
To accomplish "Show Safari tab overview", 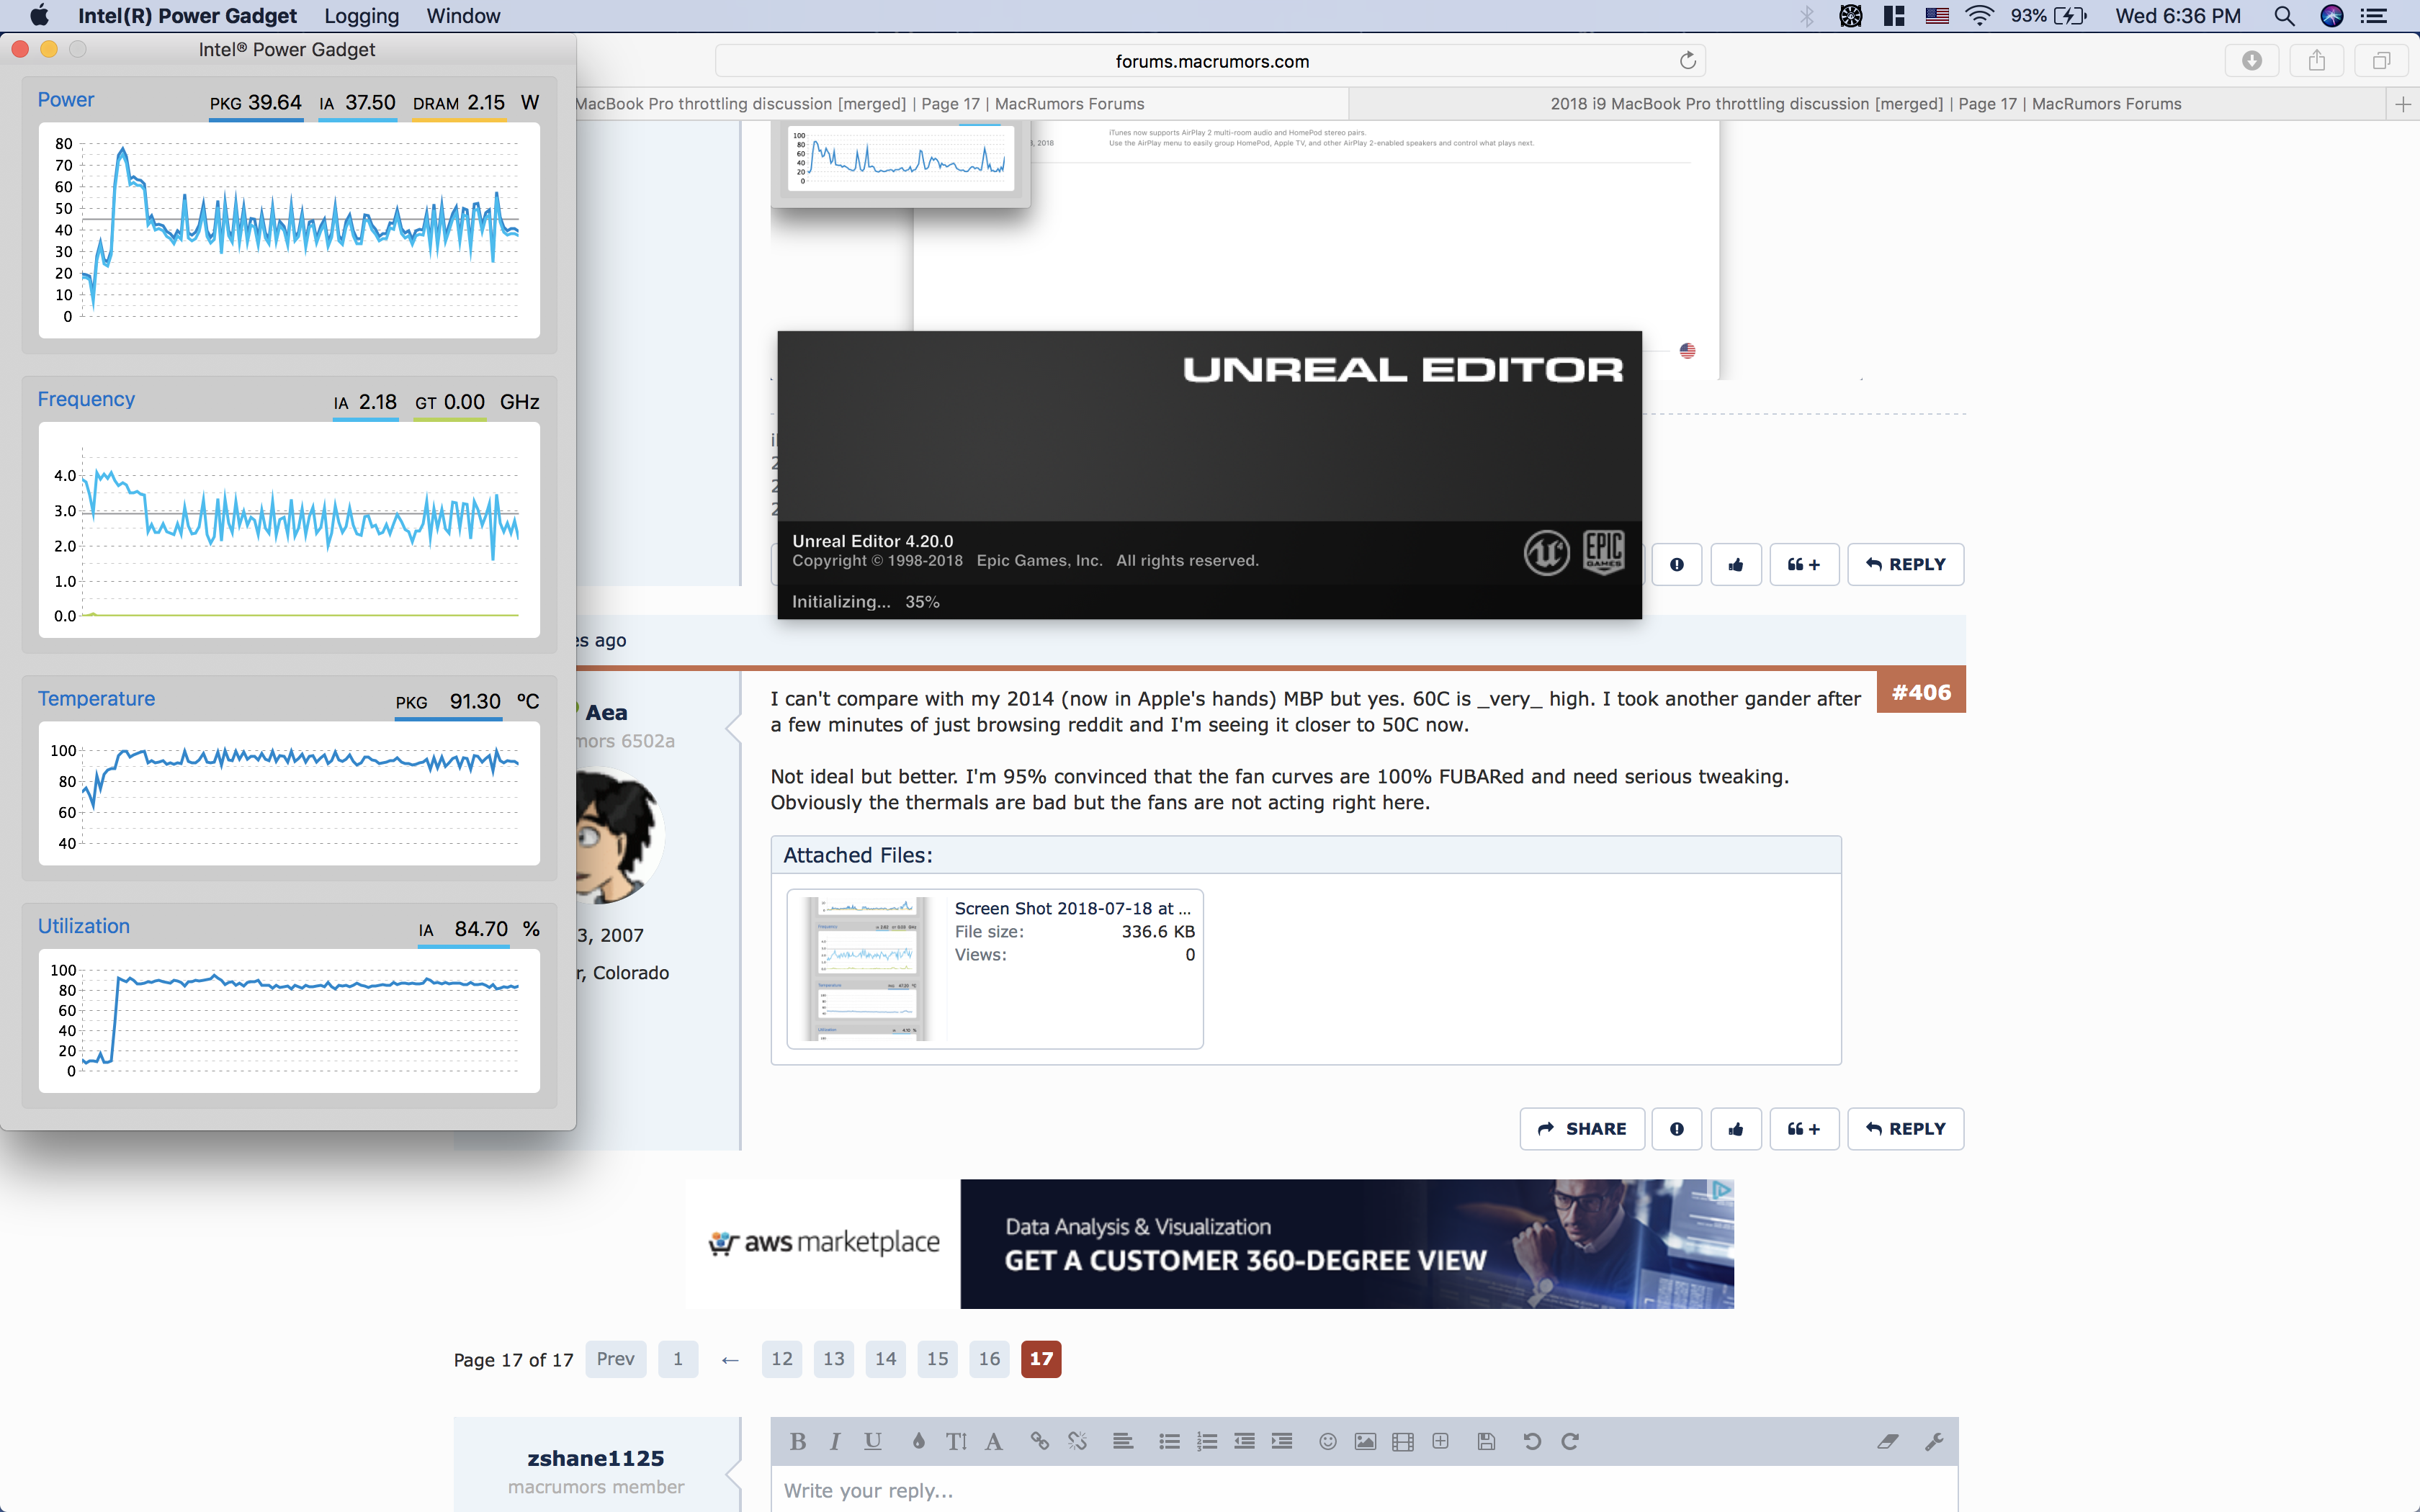I will [2382, 61].
